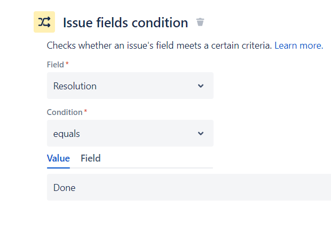The image size is (331, 230).
Task: Click the Field label above Resolution
Action: tap(56, 65)
